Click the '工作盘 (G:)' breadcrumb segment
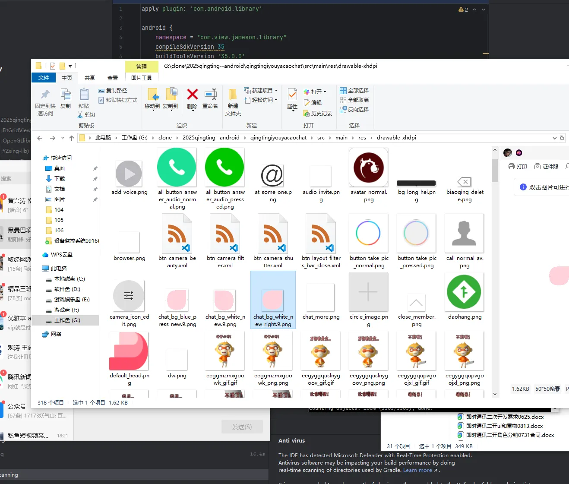Image resolution: width=569 pixels, height=484 pixels. (135, 138)
